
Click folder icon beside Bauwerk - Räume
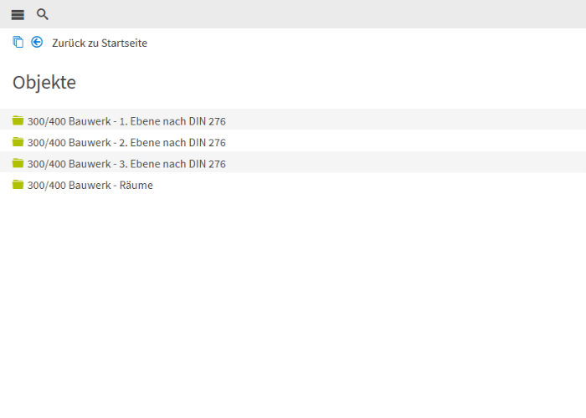[18, 184]
